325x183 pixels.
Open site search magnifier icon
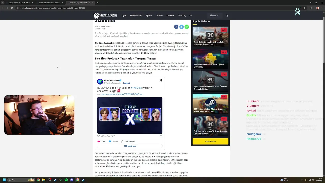pos(227,16)
